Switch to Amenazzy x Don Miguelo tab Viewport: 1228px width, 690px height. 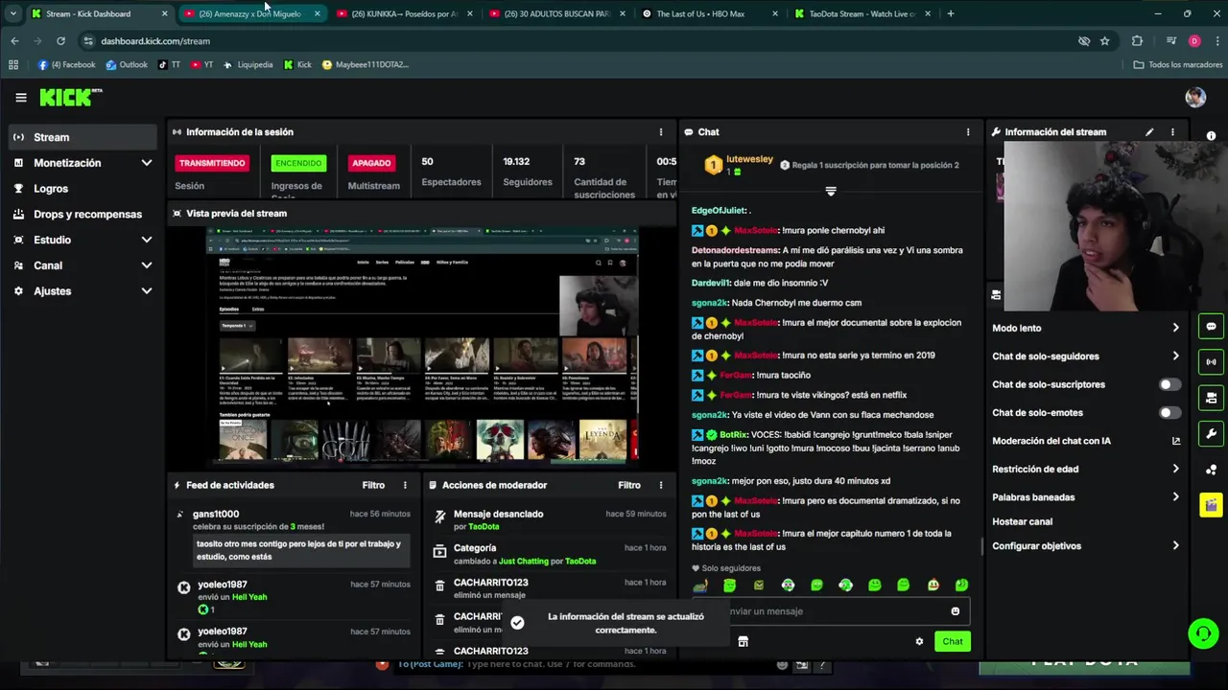click(251, 13)
